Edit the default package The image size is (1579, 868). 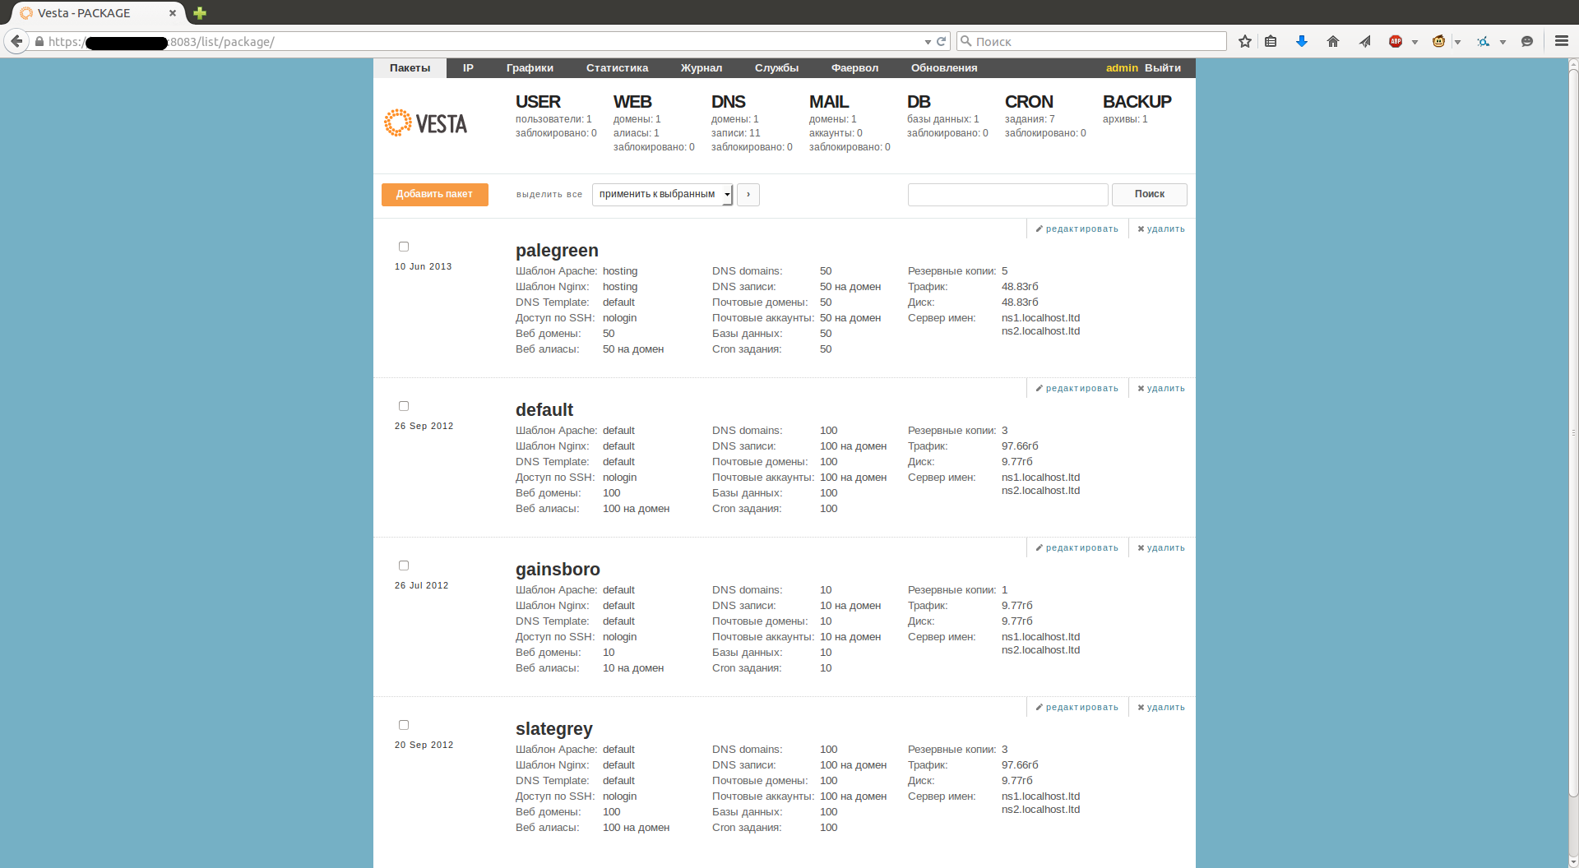pyautogui.click(x=1077, y=389)
